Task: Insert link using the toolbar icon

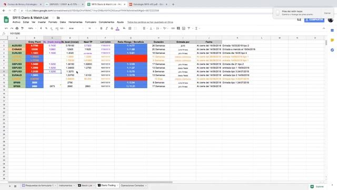Action: pyautogui.click(x=173, y=28)
